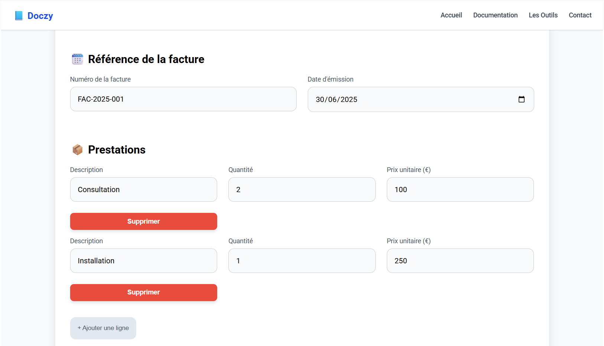Click the Consultation description field

tap(143, 190)
